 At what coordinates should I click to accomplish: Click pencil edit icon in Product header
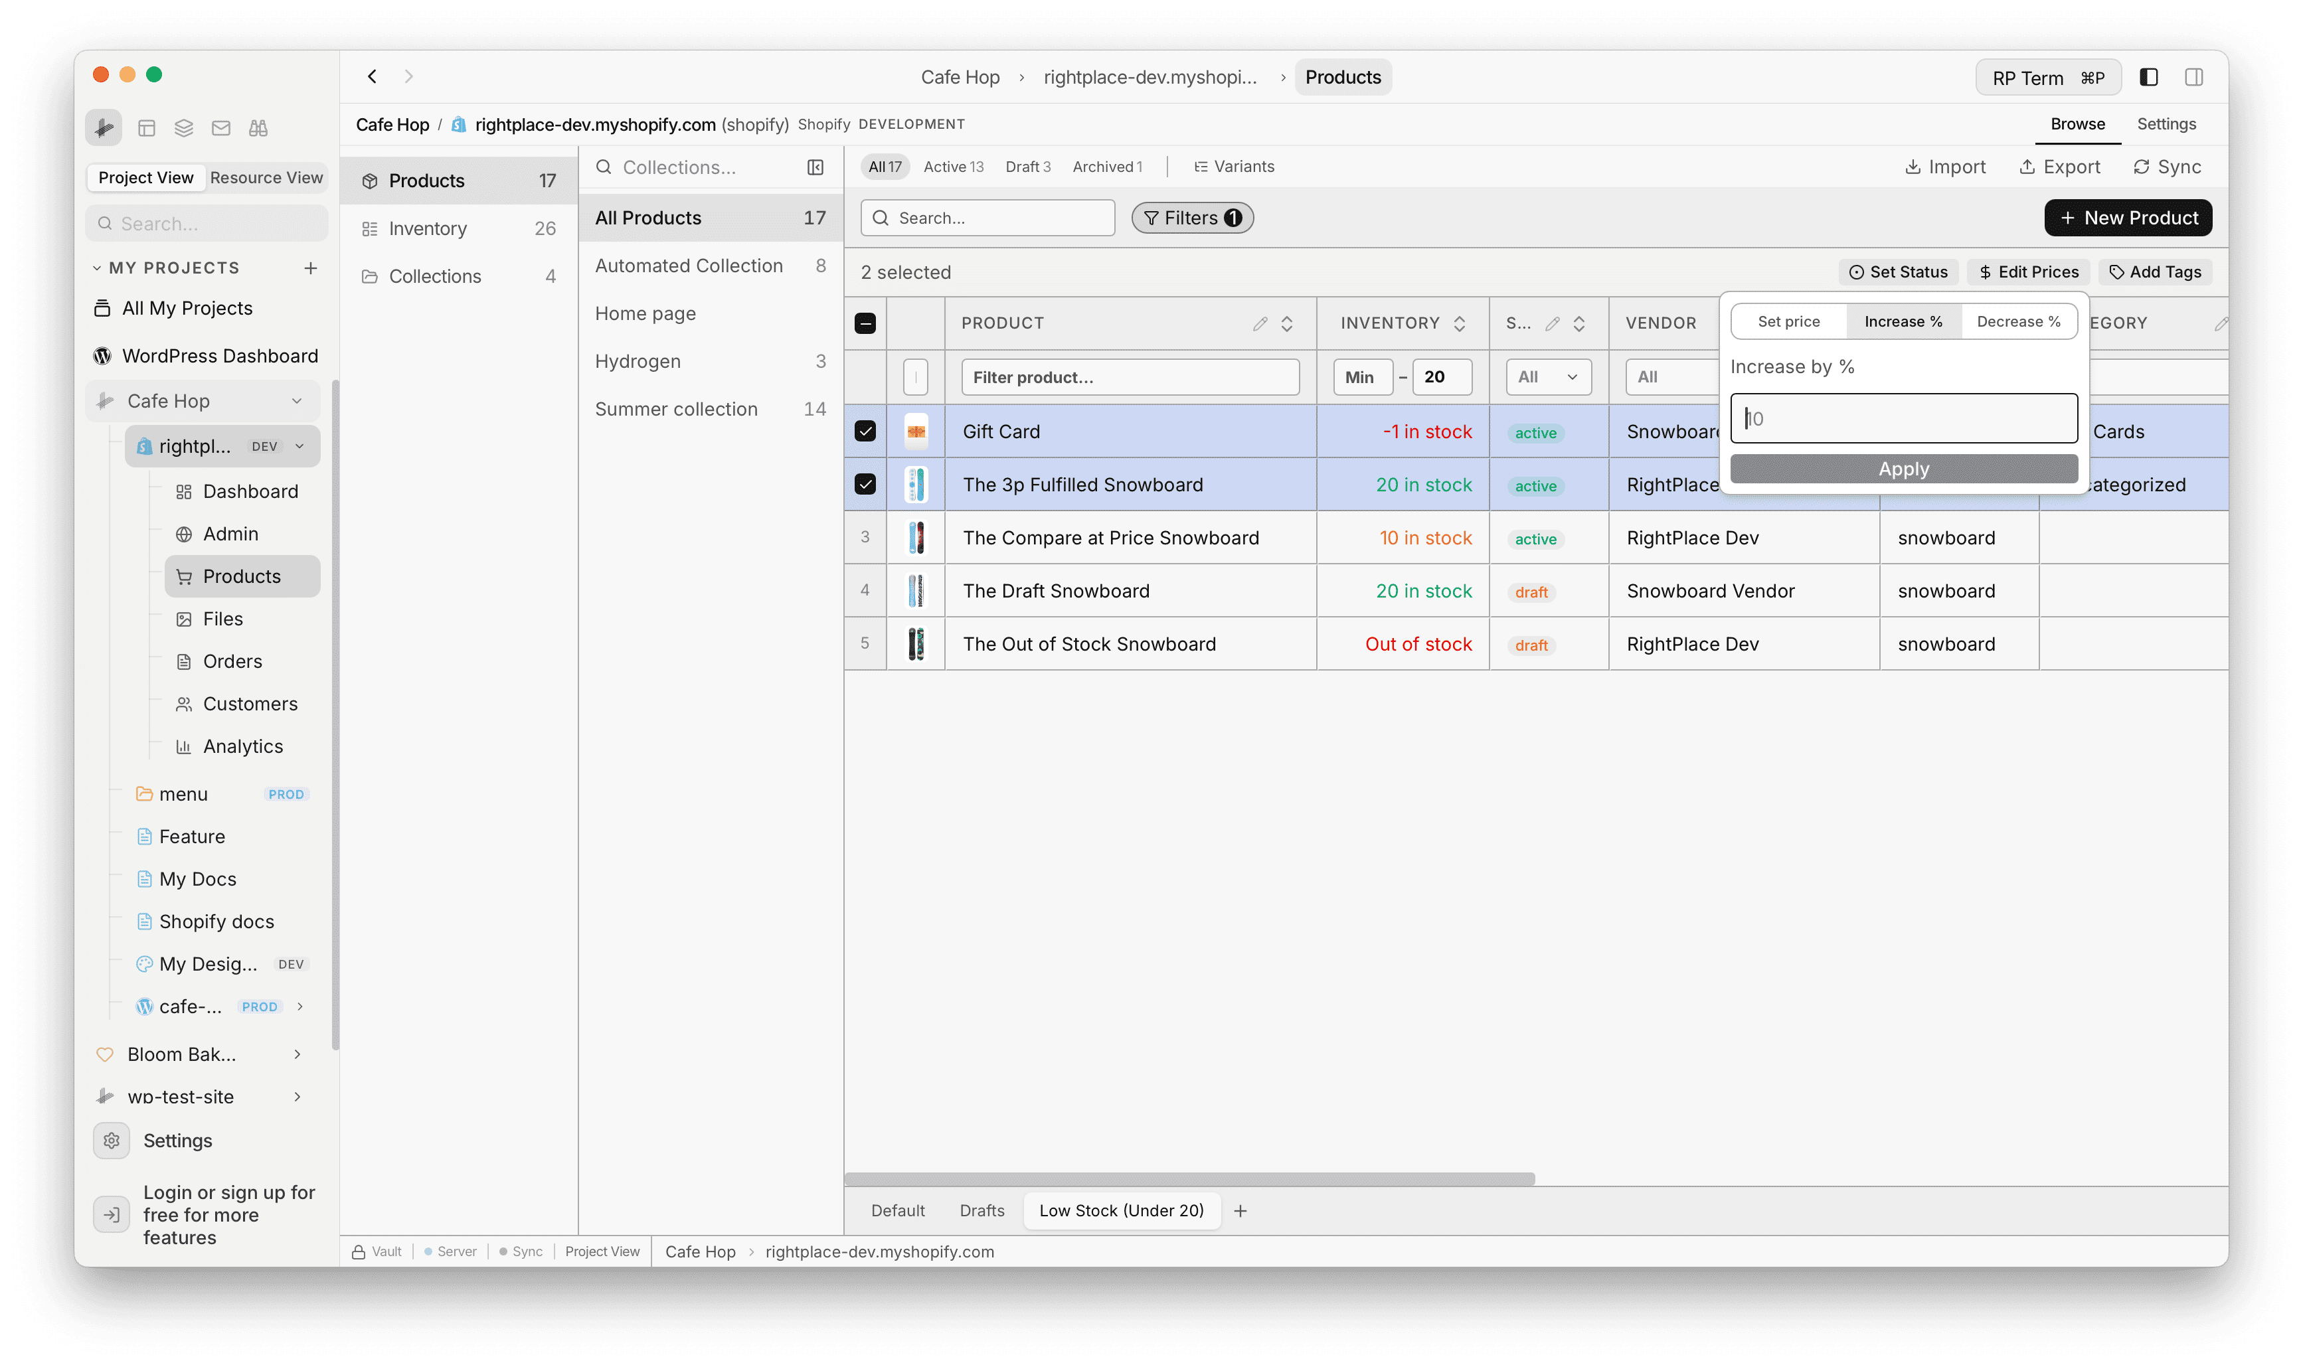tap(1260, 324)
